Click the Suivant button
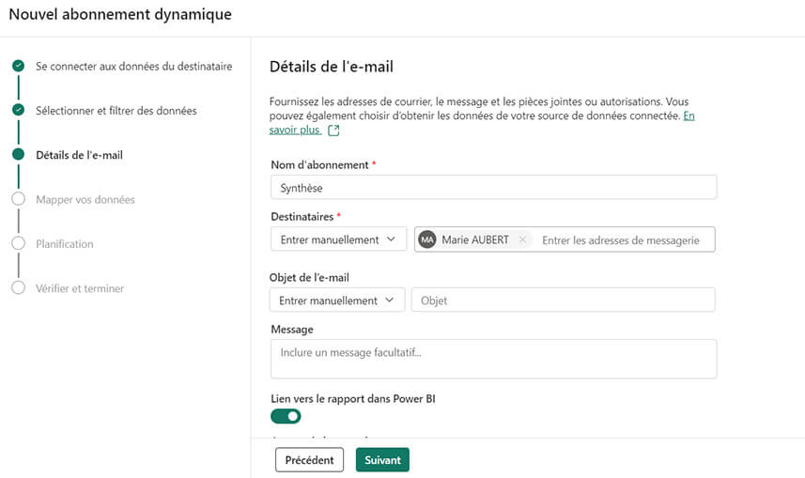The image size is (805, 478). 382,459
